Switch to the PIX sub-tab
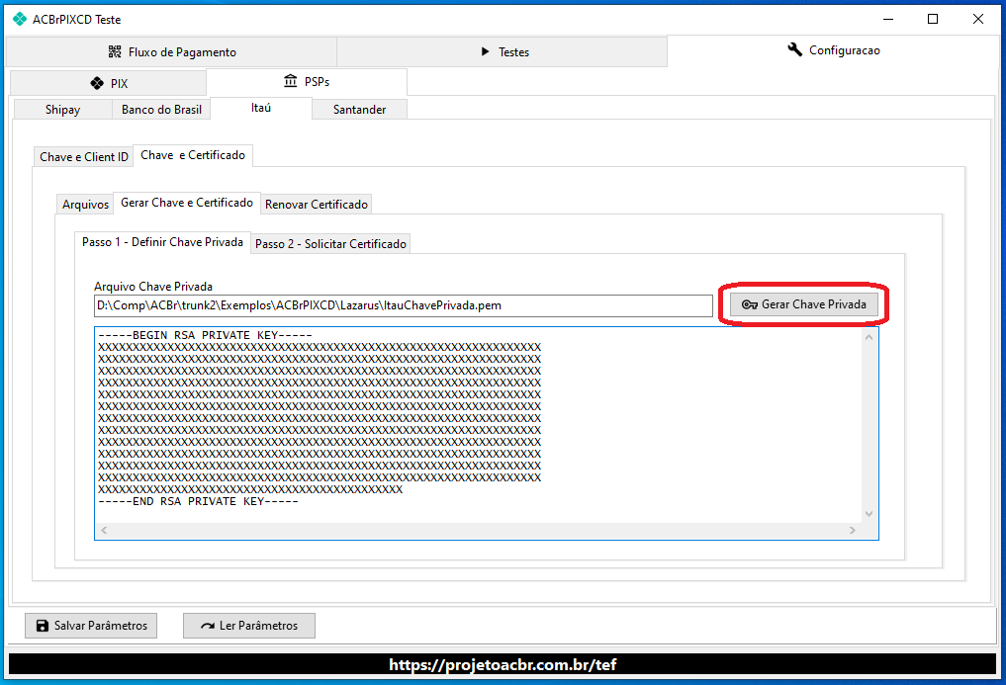1006x685 pixels. pyautogui.click(x=109, y=83)
